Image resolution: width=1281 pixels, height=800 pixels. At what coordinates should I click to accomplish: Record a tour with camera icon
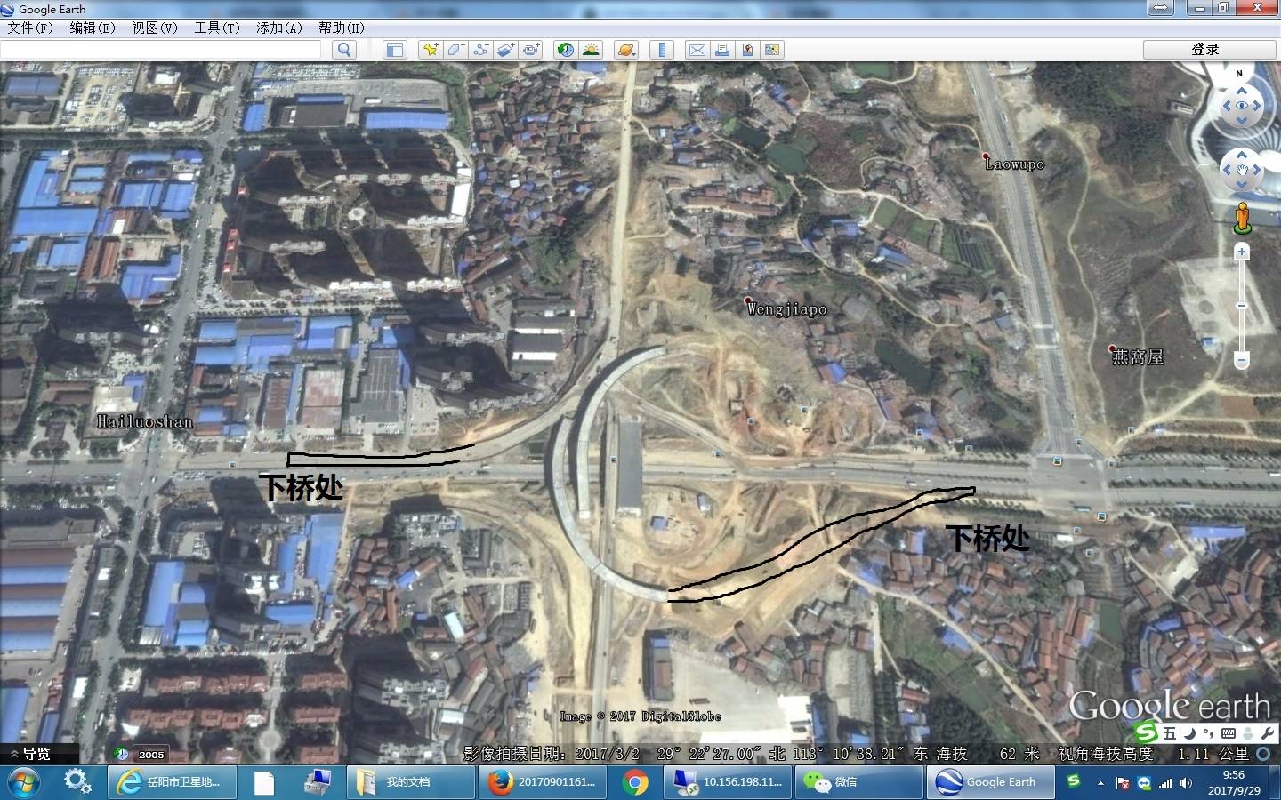coord(531,50)
